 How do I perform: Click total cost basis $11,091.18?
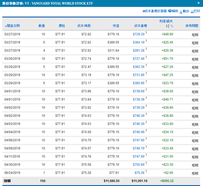(x=140, y=181)
